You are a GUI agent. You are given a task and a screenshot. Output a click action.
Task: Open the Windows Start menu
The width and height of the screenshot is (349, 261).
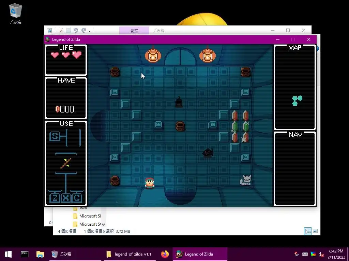8,254
